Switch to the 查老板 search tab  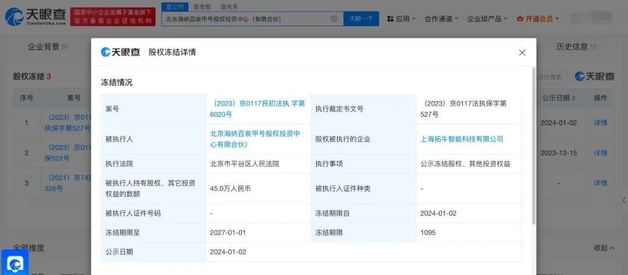point(202,7)
